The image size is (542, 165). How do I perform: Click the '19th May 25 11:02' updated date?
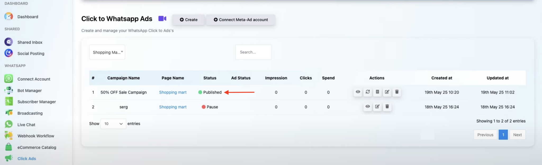(x=498, y=92)
